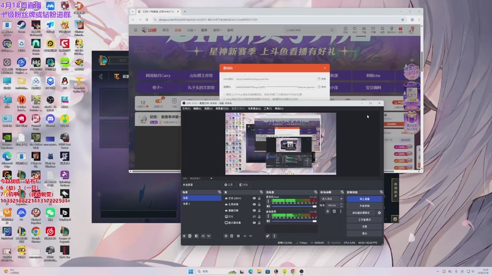Add a scene transition with the plus icon
Viewport: 492px width, 276px height.
point(328,212)
